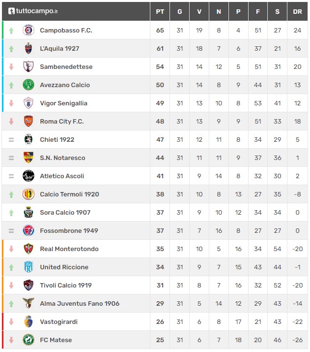310x352 pixels.
Task: Click the Avezzano Calcio green crest
Action: [x=28, y=85]
